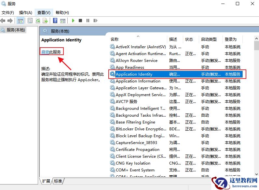
Task: Click the Application Identity heading in detail pane
Action: tap(61, 40)
